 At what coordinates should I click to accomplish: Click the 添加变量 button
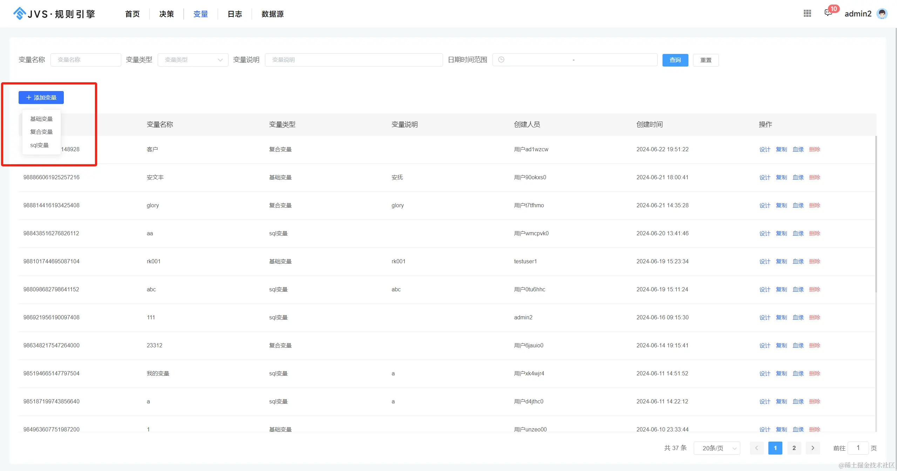(41, 97)
